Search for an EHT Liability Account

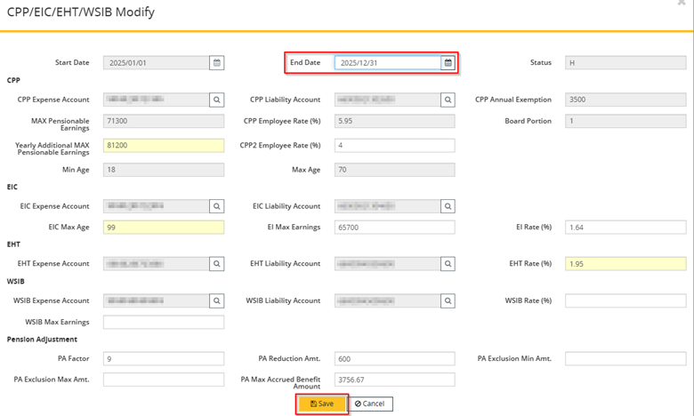(448, 264)
